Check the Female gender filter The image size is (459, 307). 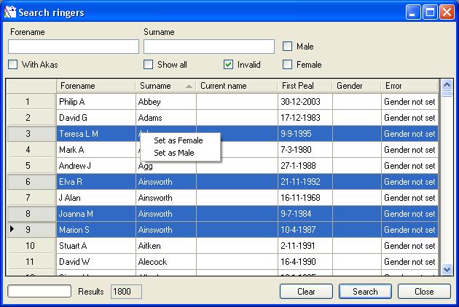288,65
